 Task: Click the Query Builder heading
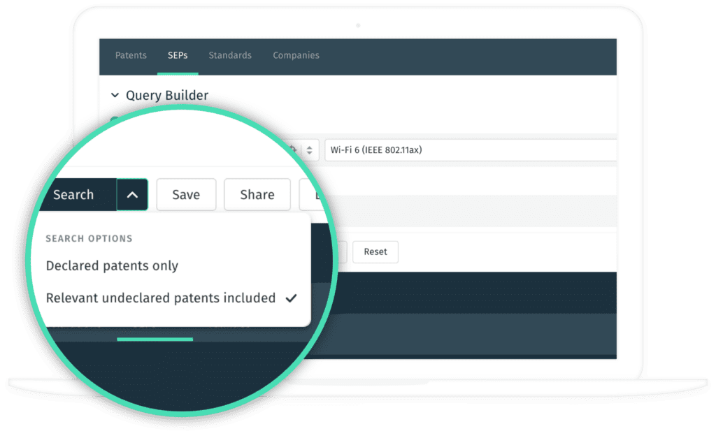tap(167, 96)
